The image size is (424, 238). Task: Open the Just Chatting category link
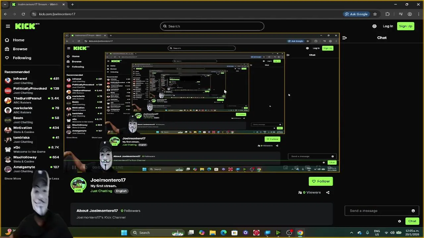click(101, 191)
